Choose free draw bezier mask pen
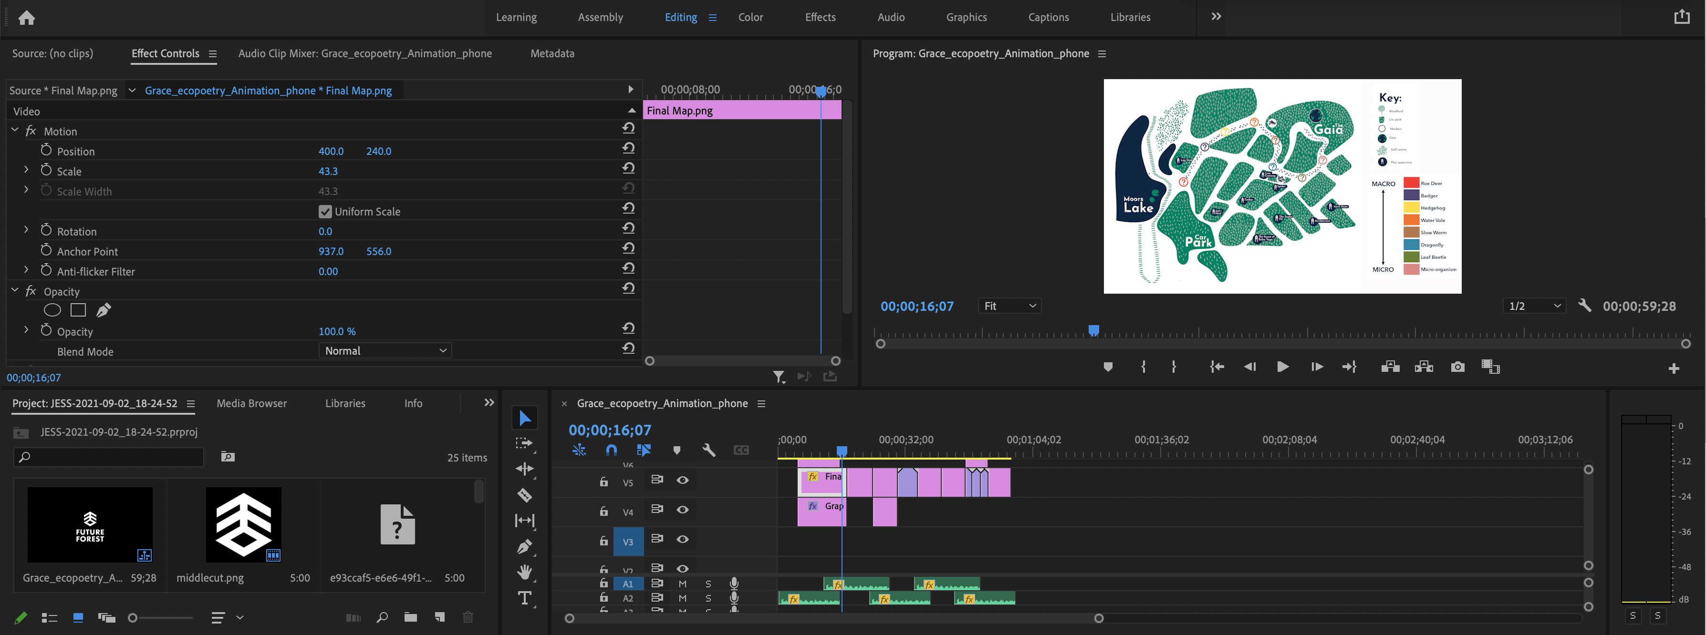Viewport: 1706px width, 635px height. [x=104, y=310]
